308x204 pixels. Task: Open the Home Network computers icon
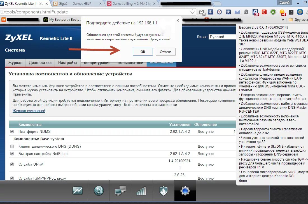[x=120, y=191]
